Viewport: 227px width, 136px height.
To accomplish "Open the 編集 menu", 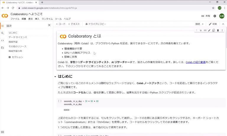I will pyautogui.click(x=24, y=19).
